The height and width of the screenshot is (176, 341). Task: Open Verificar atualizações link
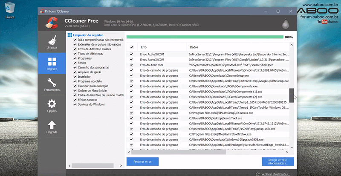click(275, 174)
